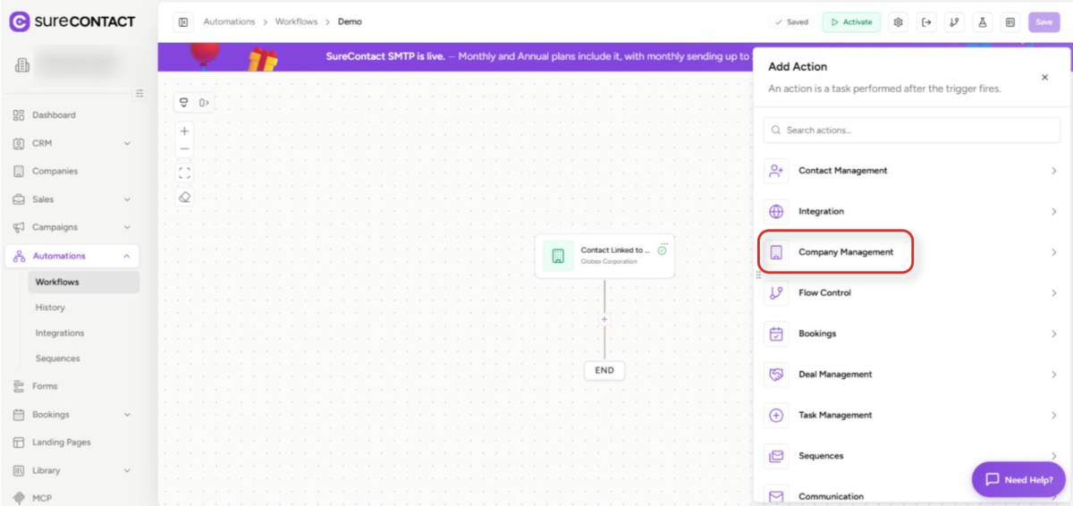The height and width of the screenshot is (506, 1073).
Task: Expand the Sales sidebar chevron
Action: click(127, 199)
